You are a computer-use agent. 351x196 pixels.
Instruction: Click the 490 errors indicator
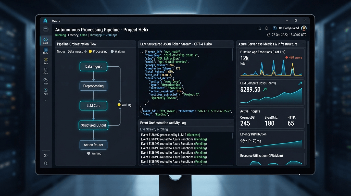click(x=294, y=58)
